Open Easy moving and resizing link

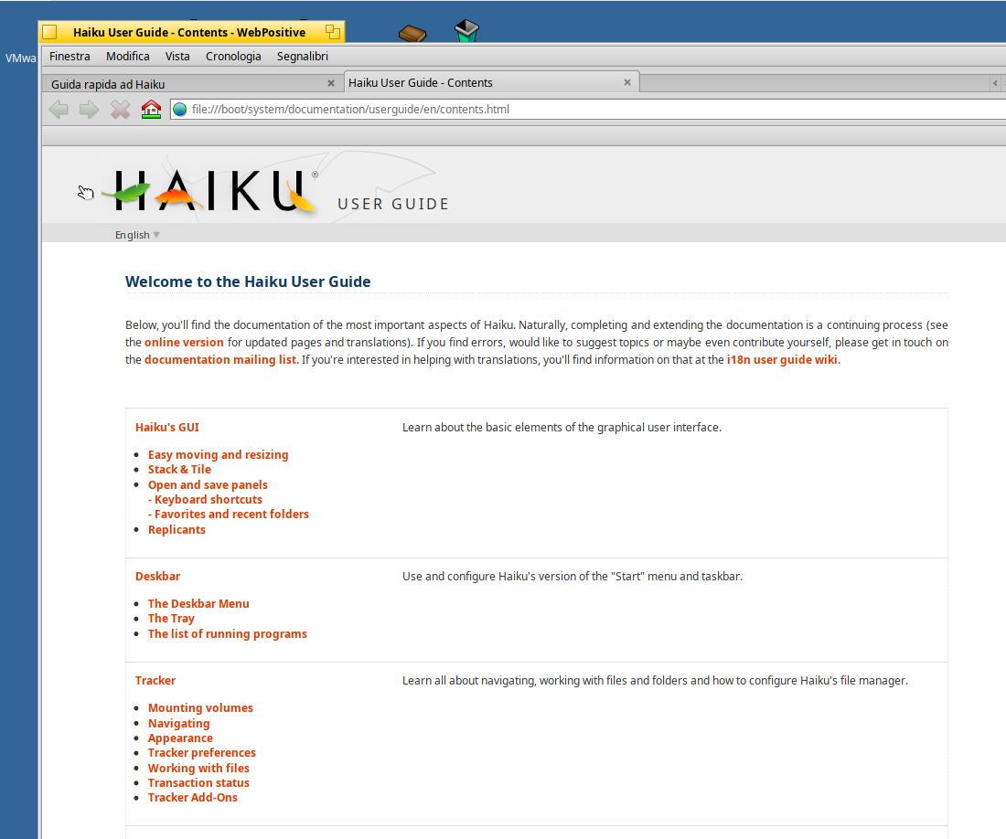tap(219, 454)
